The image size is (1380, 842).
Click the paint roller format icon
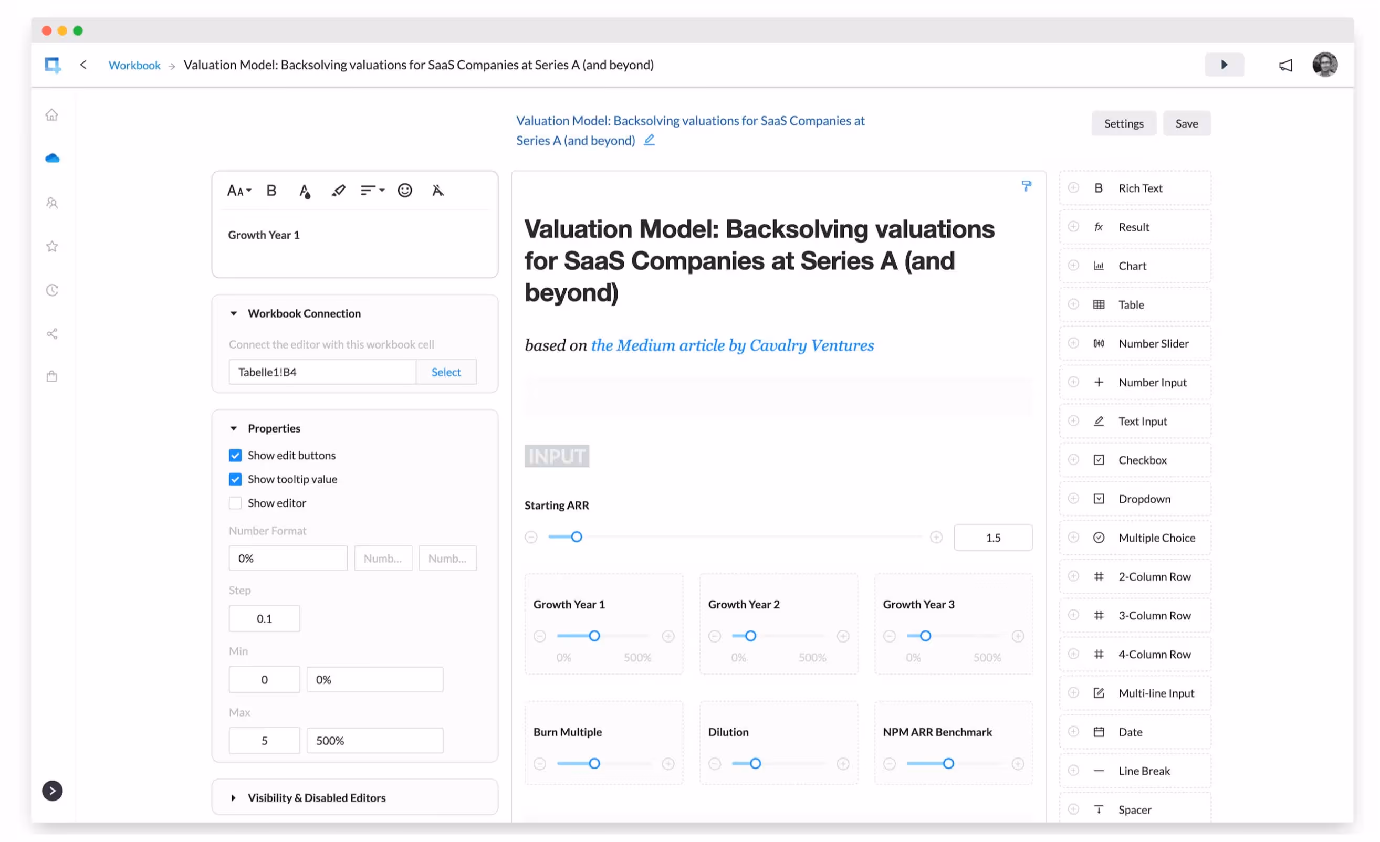1027,186
